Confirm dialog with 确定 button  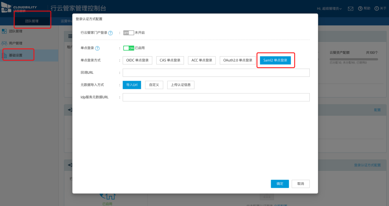click(280, 184)
